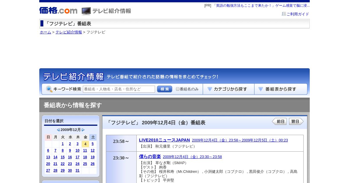Click the 前日 previous day button
The width and height of the screenshot is (349, 183).
(279, 121)
